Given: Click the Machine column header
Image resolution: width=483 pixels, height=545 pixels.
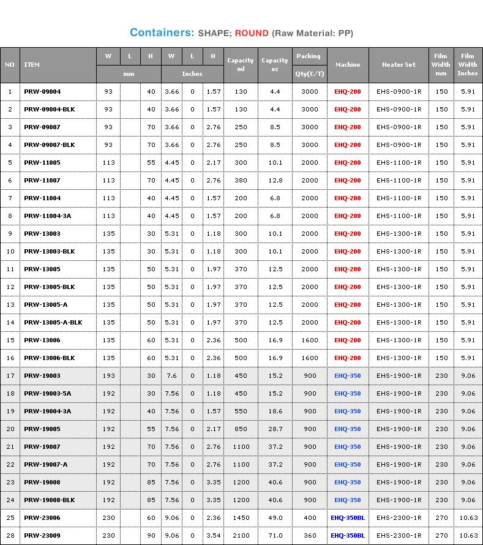Looking at the screenshot, I should pos(348,65).
